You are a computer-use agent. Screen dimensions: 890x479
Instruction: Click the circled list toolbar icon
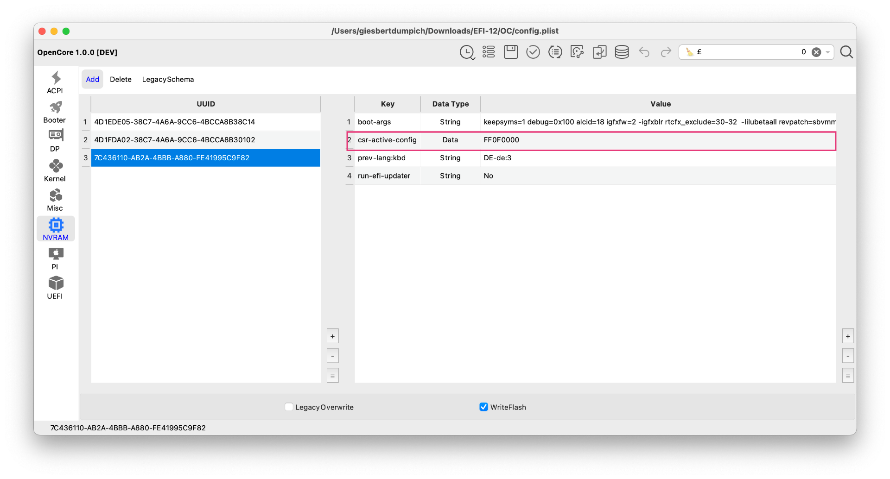555,52
